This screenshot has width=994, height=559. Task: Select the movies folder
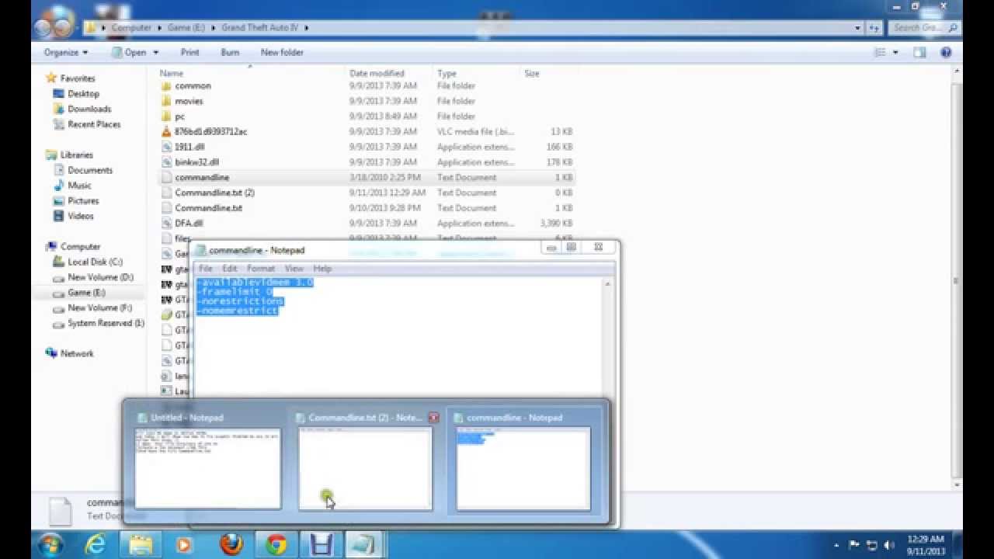click(189, 101)
